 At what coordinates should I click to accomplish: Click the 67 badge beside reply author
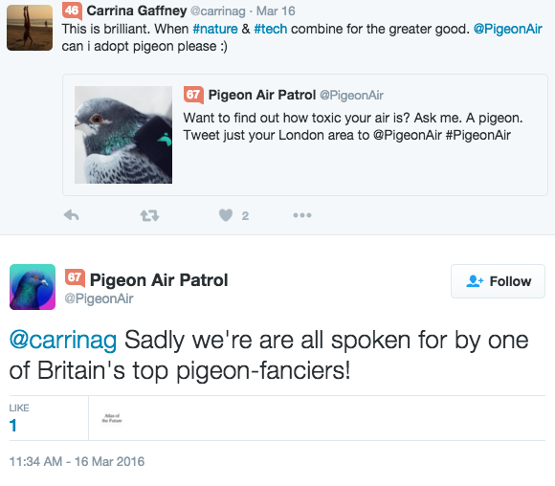(x=75, y=277)
